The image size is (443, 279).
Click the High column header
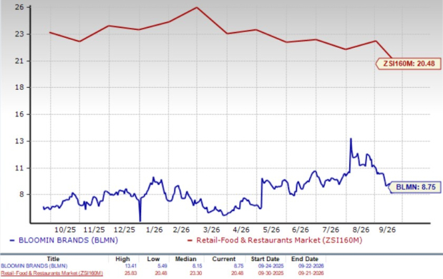(122, 259)
